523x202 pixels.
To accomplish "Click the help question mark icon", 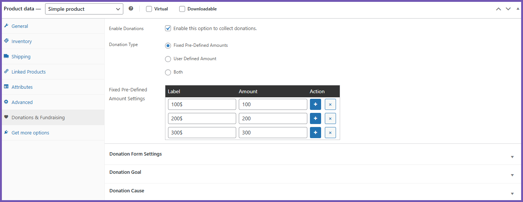I will point(131,9).
